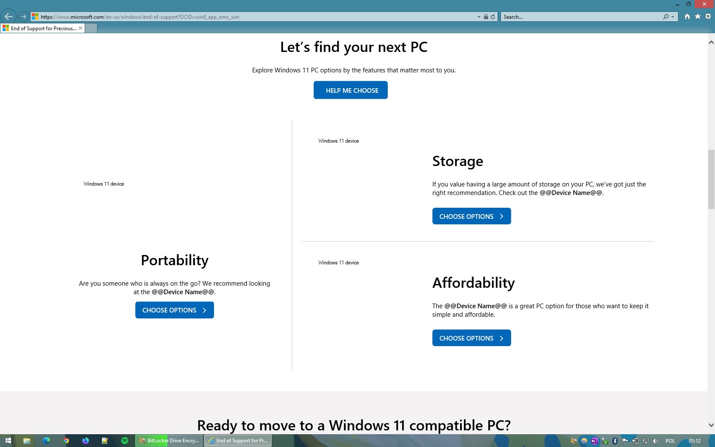The width and height of the screenshot is (715, 447).
Task: Open the Windows Start button
Action: click(8, 441)
